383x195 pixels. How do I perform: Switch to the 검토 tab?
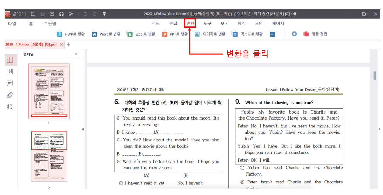156,23
